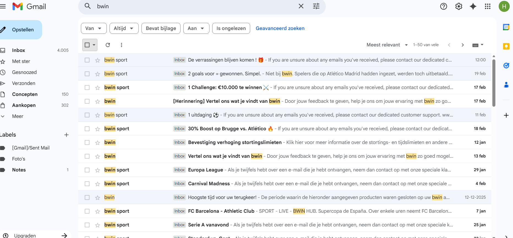
Task: Click into the search field containing bwin
Action: (195, 6)
